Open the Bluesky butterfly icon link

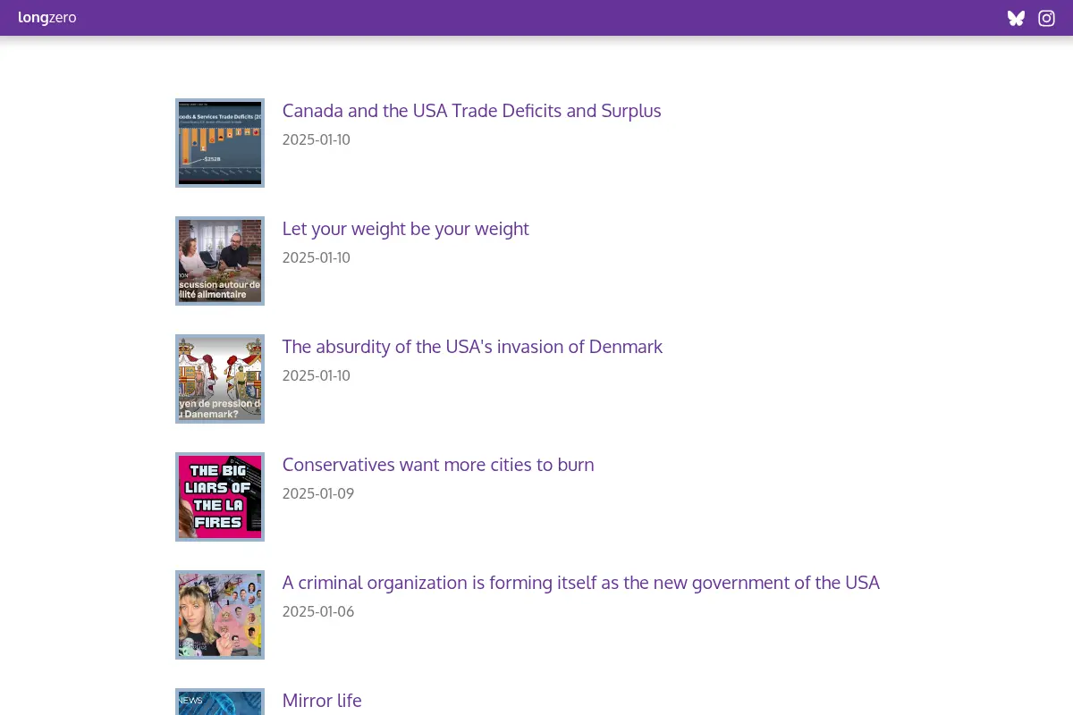coord(1016,18)
